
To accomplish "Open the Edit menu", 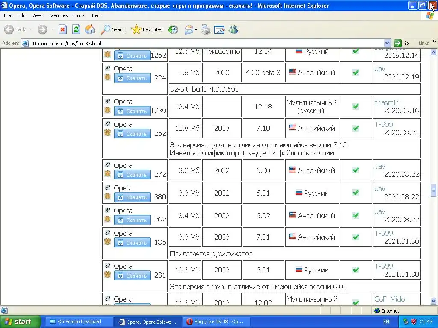I will click(x=21, y=15).
